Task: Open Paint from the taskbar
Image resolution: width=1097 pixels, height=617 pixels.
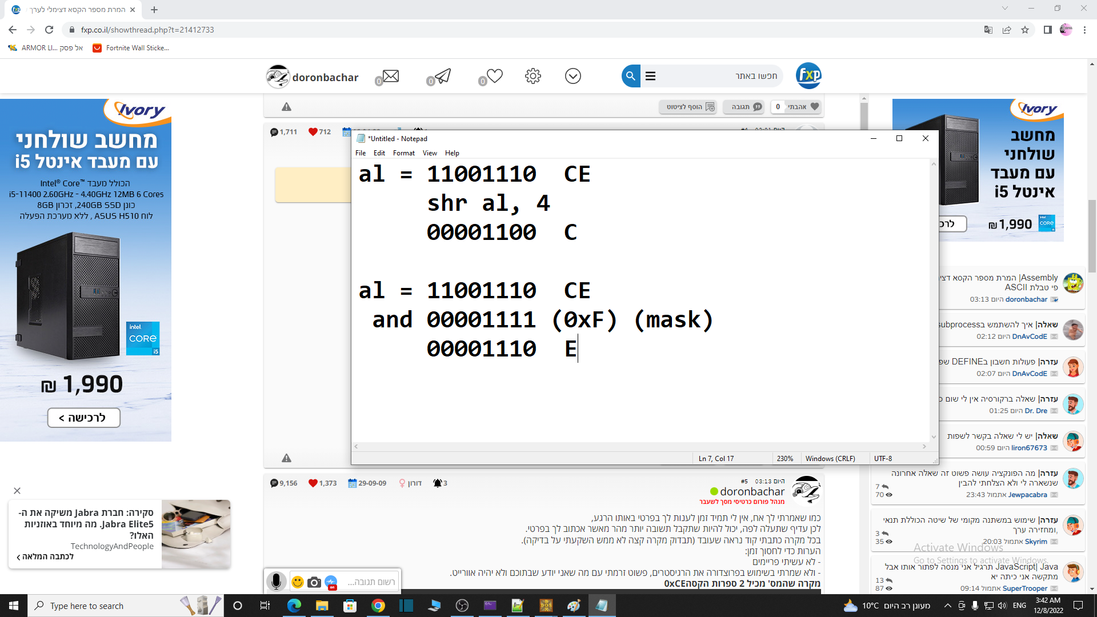Action: click(x=574, y=606)
